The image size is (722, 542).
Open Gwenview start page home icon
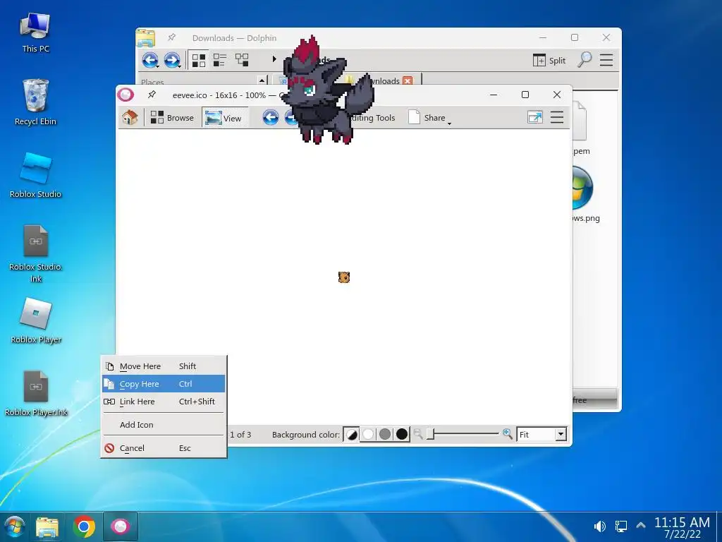pyautogui.click(x=130, y=118)
